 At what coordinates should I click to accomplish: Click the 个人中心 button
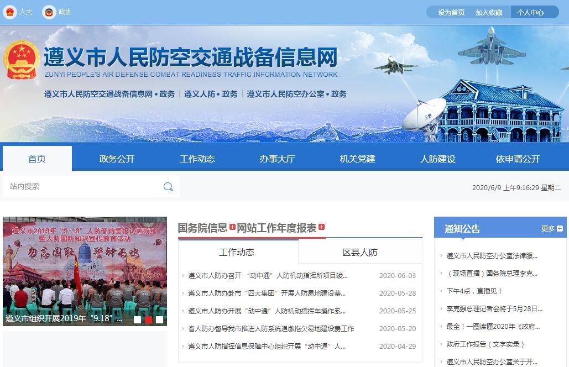(530, 12)
